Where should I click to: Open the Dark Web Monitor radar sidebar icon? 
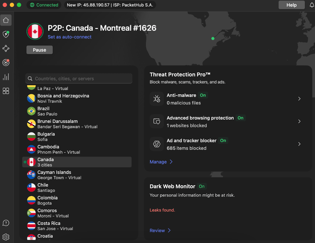point(6,63)
